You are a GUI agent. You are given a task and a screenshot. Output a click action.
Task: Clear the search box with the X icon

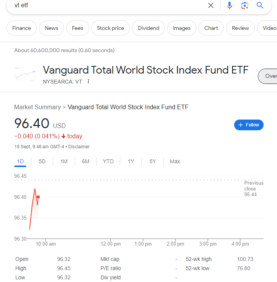(211, 5)
